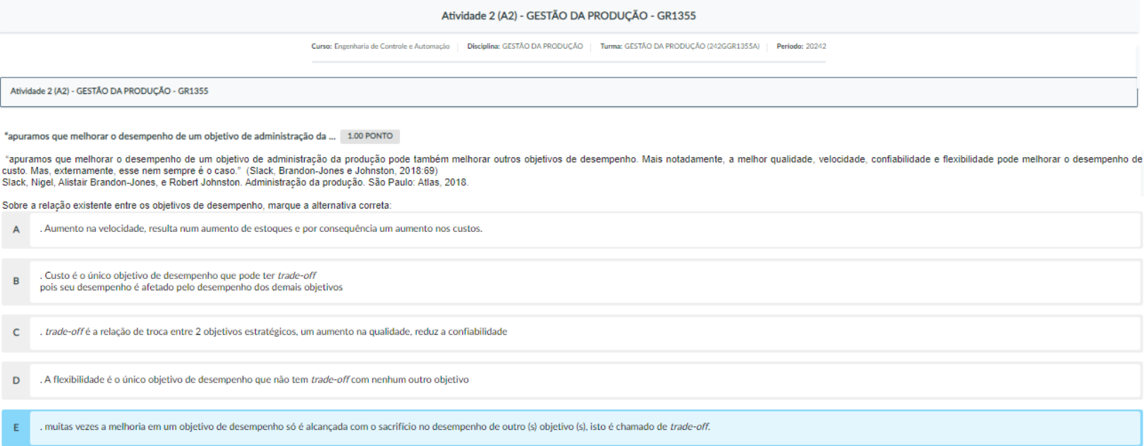Click the bold truncated question title
The image size is (1144, 446).
pos(170,136)
